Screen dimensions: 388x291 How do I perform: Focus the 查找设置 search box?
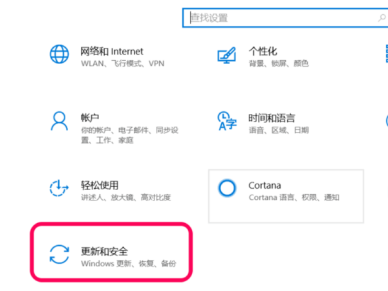pyautogui.click(x=285, y=18)
